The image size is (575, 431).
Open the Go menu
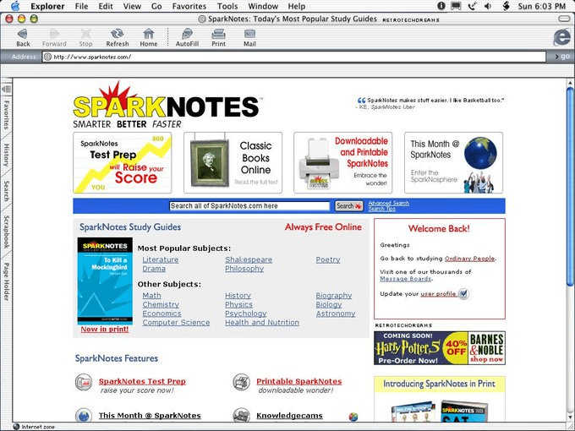[156, 6]
